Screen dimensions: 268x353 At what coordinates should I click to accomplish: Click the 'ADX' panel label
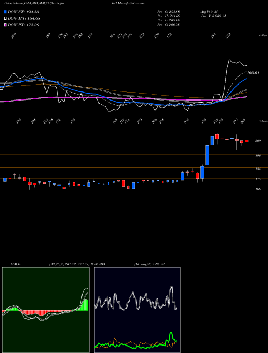pos(102,264)
